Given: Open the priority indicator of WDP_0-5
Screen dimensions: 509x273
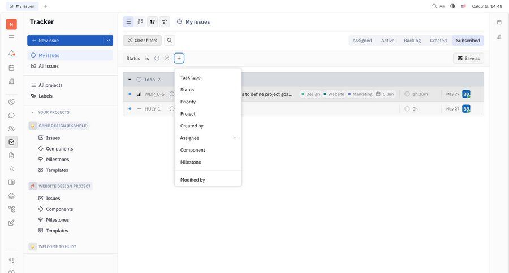Looking at the screenshot, I should point(139,94).
